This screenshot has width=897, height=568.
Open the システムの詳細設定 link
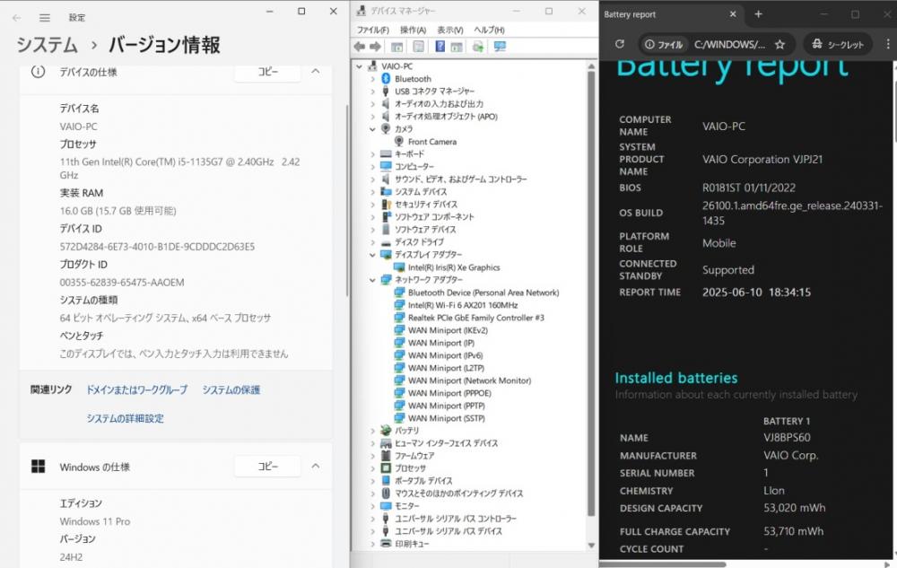pos(126,418)
